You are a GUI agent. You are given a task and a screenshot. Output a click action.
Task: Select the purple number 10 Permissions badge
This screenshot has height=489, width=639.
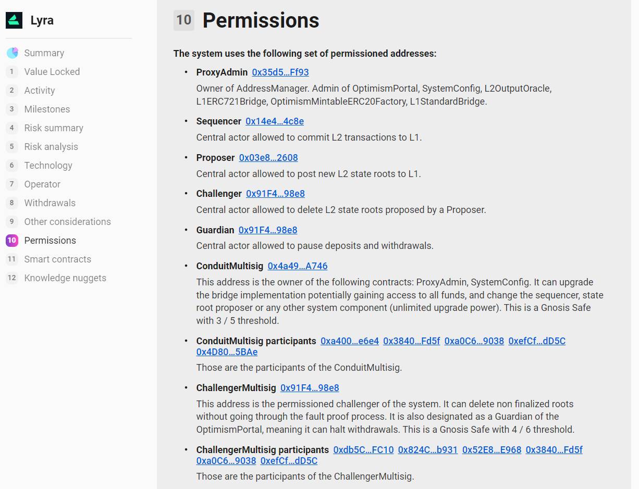[x=12, y=240]
